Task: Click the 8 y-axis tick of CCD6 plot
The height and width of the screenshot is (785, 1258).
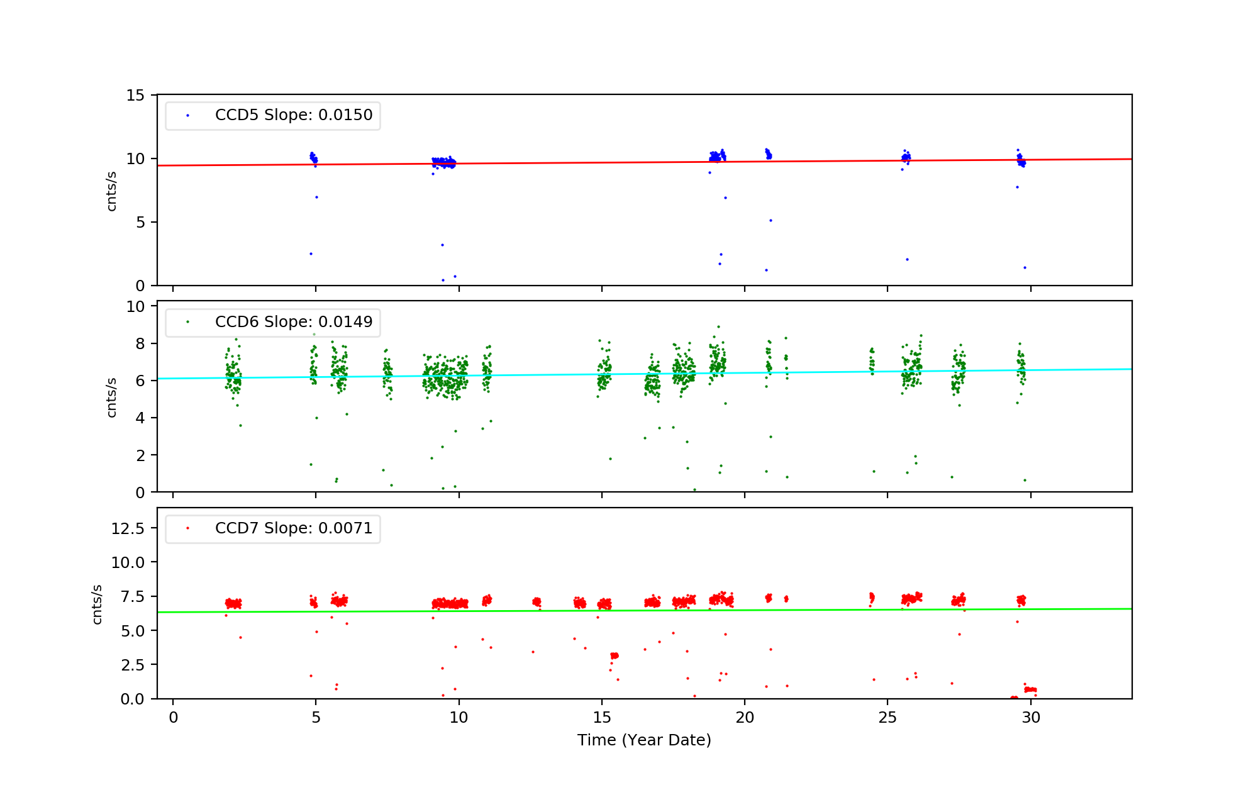Action: (x=140, y=343)
